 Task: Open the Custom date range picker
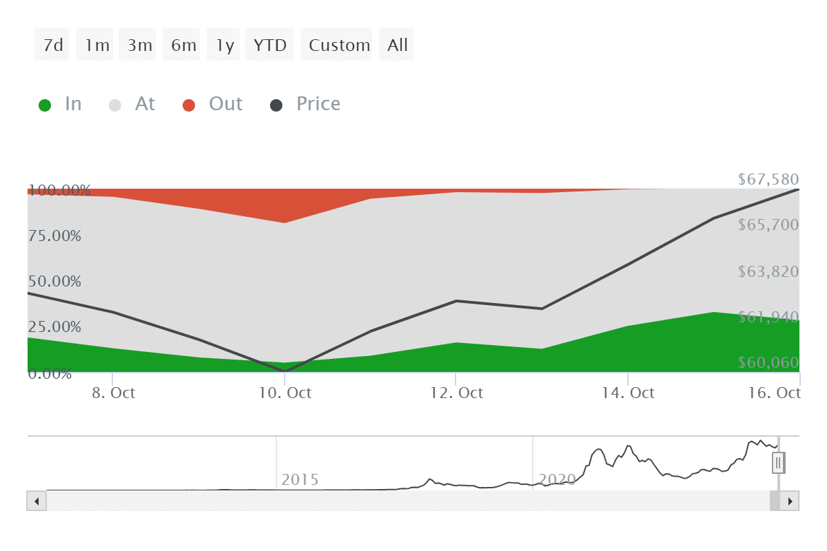tap(338, 45)
